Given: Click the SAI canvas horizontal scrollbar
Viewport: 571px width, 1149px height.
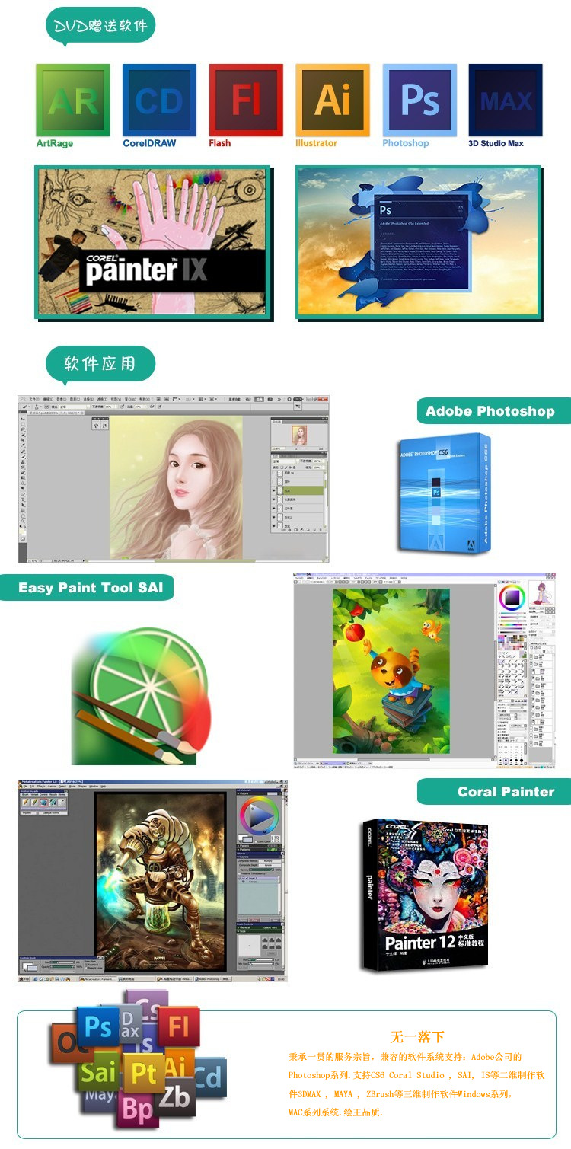Looking at the screenshot, I should click(392, 760).
